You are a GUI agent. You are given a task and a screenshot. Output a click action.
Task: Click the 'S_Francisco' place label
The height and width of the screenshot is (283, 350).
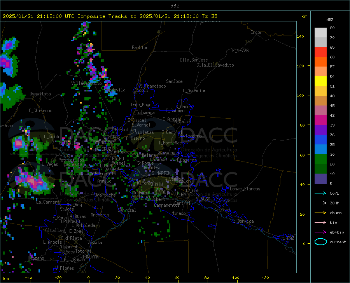(x=153, y=86)
